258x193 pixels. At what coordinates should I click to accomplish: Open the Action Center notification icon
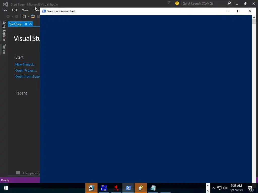[x=250, y=188]
